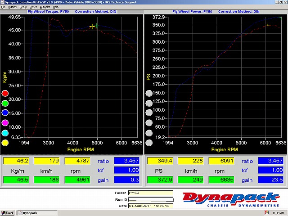Open the Help menu
Screen dimensions: 288x216
click(56, 7)
